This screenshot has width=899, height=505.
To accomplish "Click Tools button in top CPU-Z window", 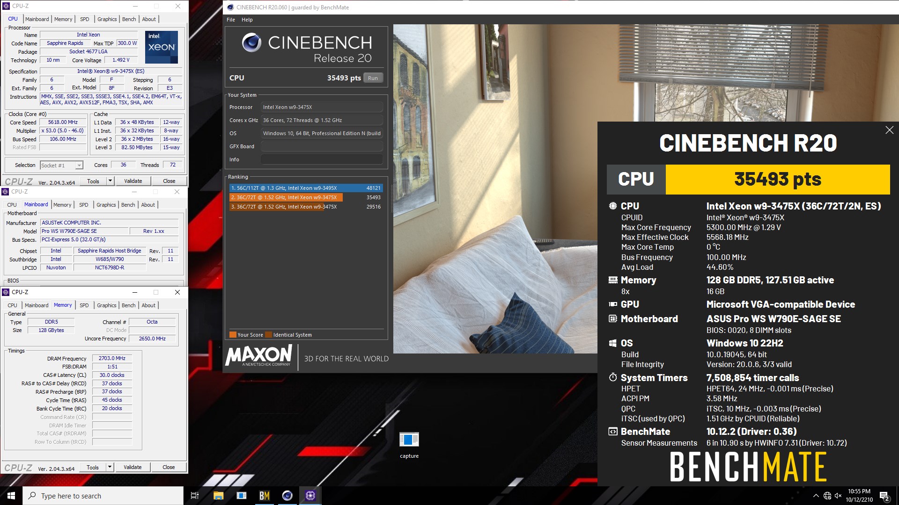I will (93, 181).
